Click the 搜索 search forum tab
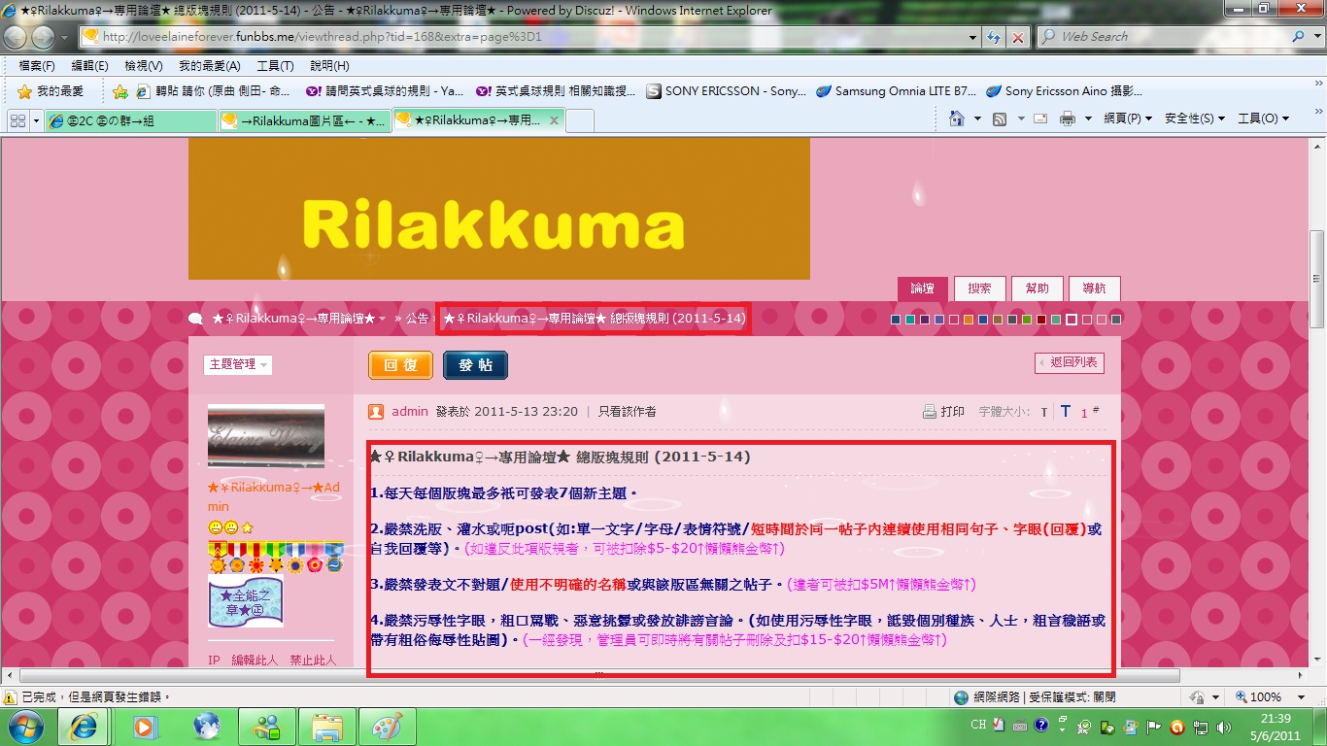This screenshot has height=746, width=1327. [979, 288]
